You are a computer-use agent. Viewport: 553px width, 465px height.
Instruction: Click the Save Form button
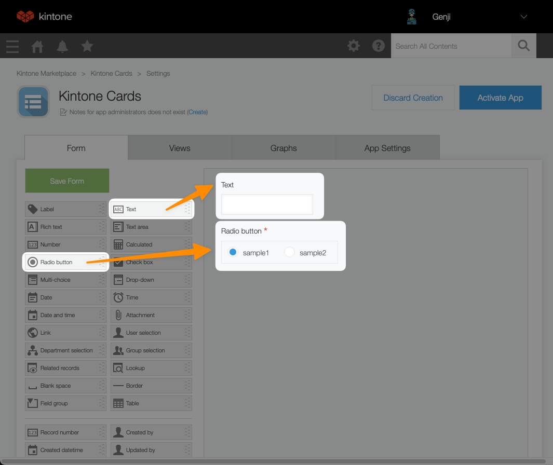tap(67, 181)
